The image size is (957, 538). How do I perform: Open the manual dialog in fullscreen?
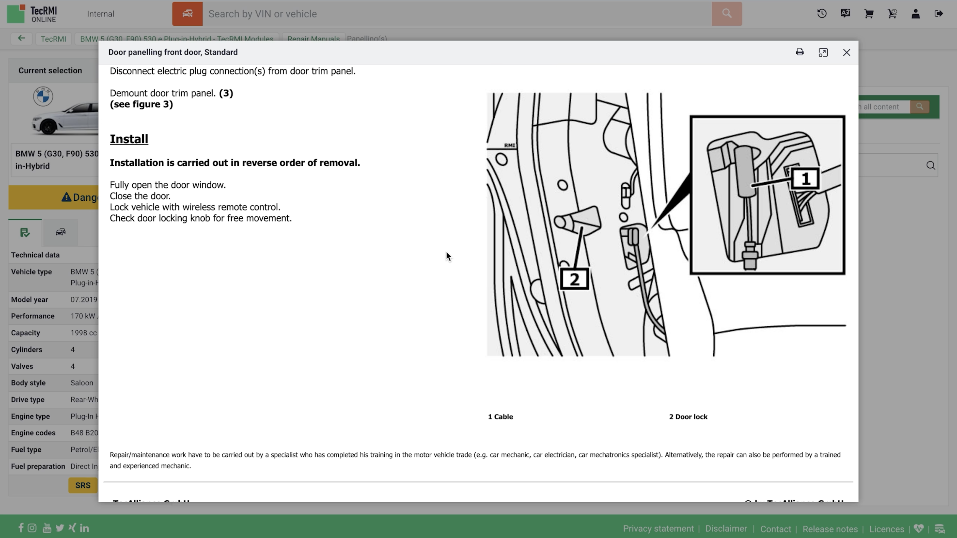[x=823, y=52]
